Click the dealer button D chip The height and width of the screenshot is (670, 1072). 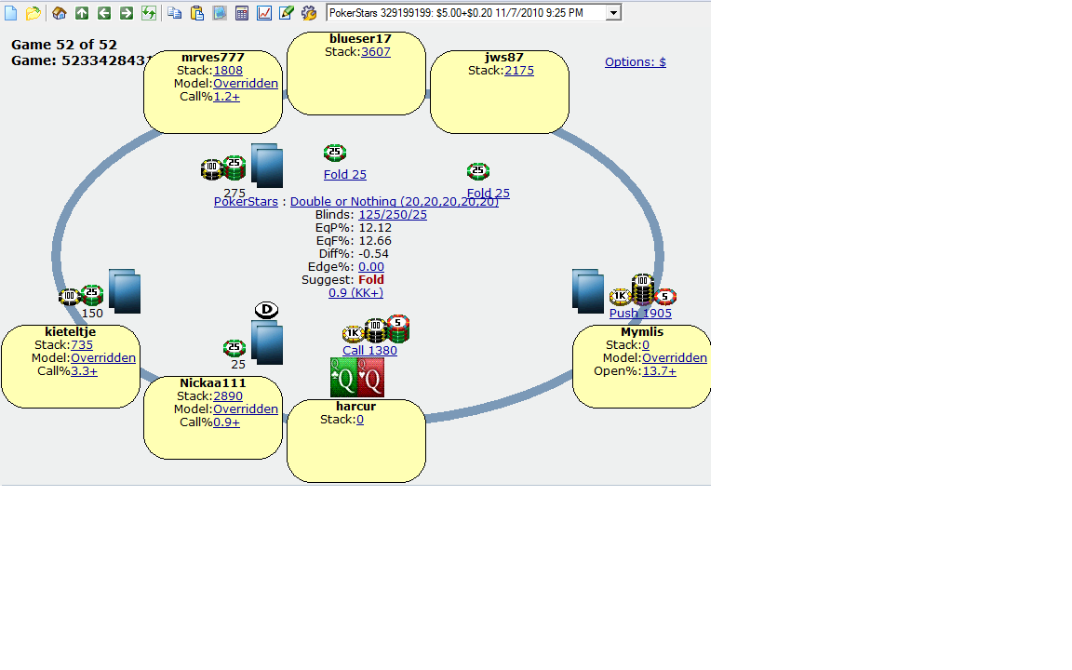coord(267,310)
